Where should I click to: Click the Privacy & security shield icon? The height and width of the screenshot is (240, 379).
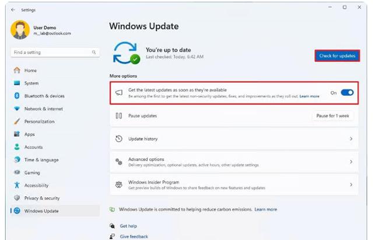click(17, 198)
